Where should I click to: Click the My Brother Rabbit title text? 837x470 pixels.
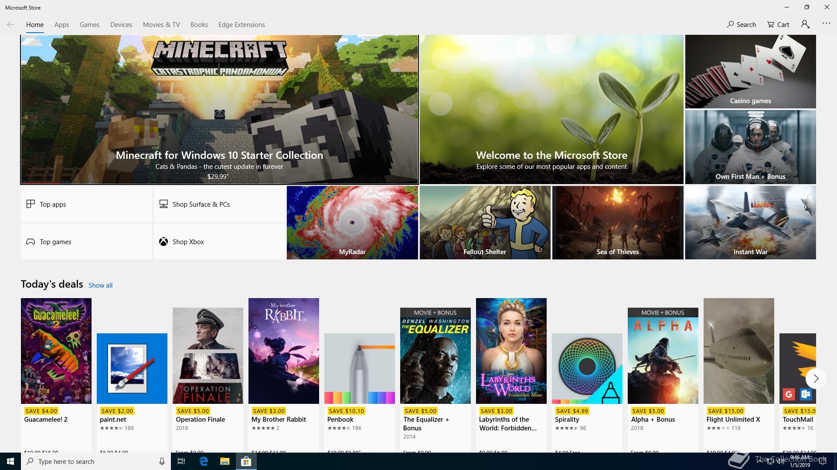click(279, 420)
